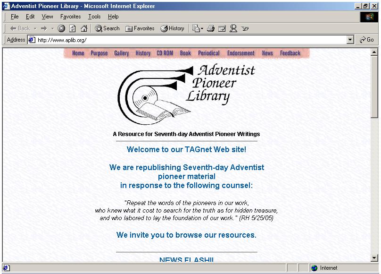Screen dimensions: 381x274
Task: Click "A Resource for Seventh-day Adventist Pioneer Writings" text
Action: (186, 134)
